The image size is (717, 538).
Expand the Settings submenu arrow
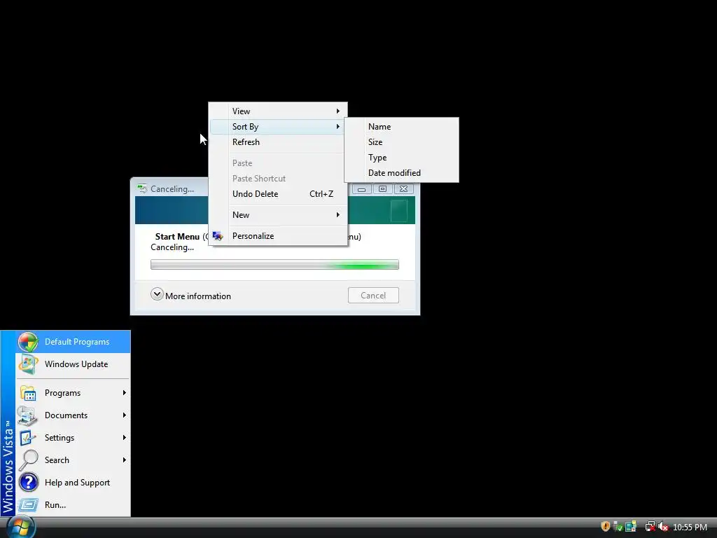125,438
